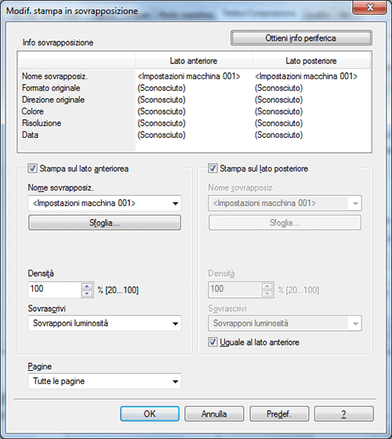This screenshot has height=439, width=392.
Task: Click the Ottieni info periferica button
Action: click(x=301, y=38)
